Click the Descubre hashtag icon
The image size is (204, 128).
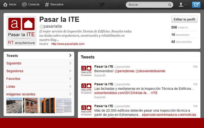[x=47, y=5]
